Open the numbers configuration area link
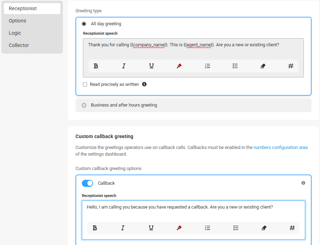Viewport: 320px width, 245px height. [280, 148]
